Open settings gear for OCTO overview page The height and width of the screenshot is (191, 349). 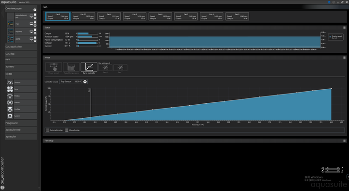(x=35, y=41)
